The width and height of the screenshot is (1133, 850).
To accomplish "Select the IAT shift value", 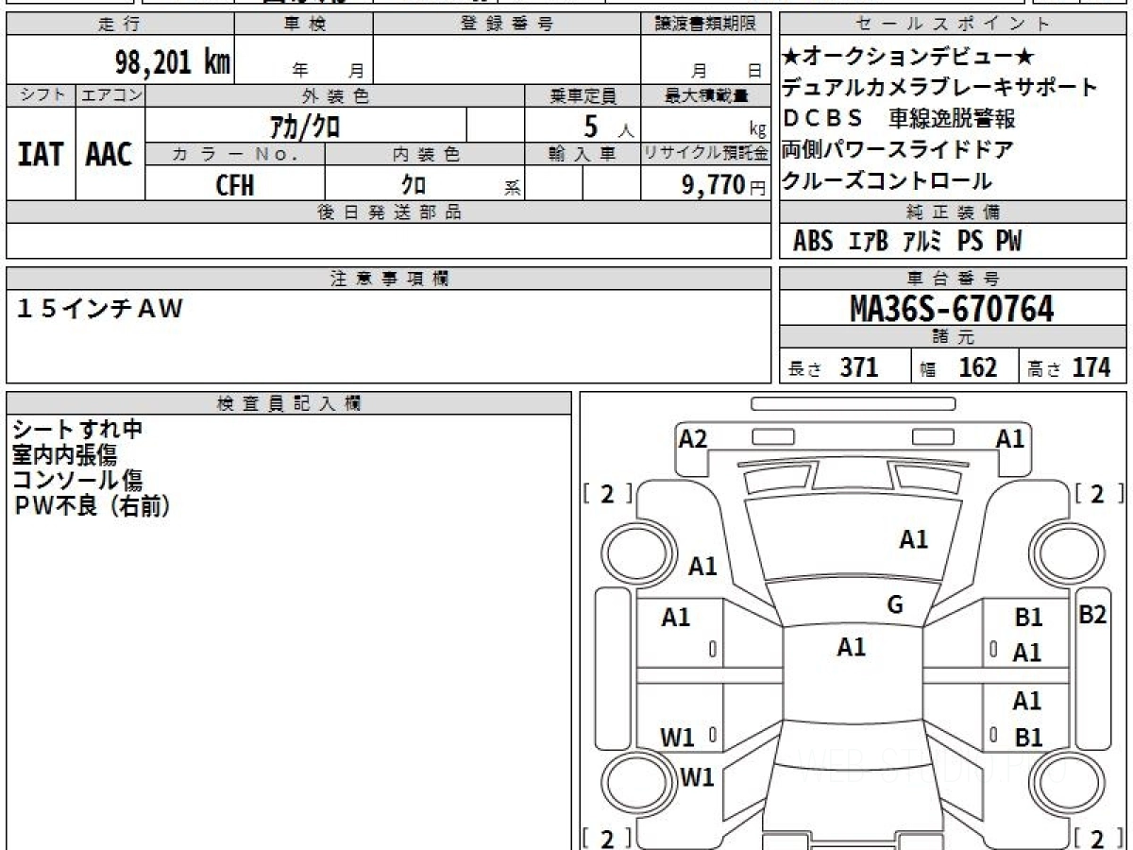I will [x=41, y=155].
